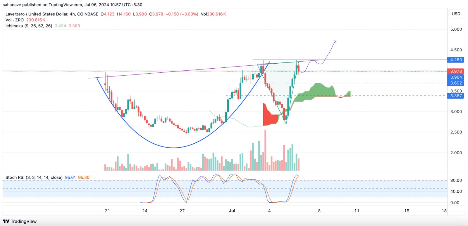Click Jul on the time axis
This screenshot has width=468, height=226.
(x=232, y=211)
